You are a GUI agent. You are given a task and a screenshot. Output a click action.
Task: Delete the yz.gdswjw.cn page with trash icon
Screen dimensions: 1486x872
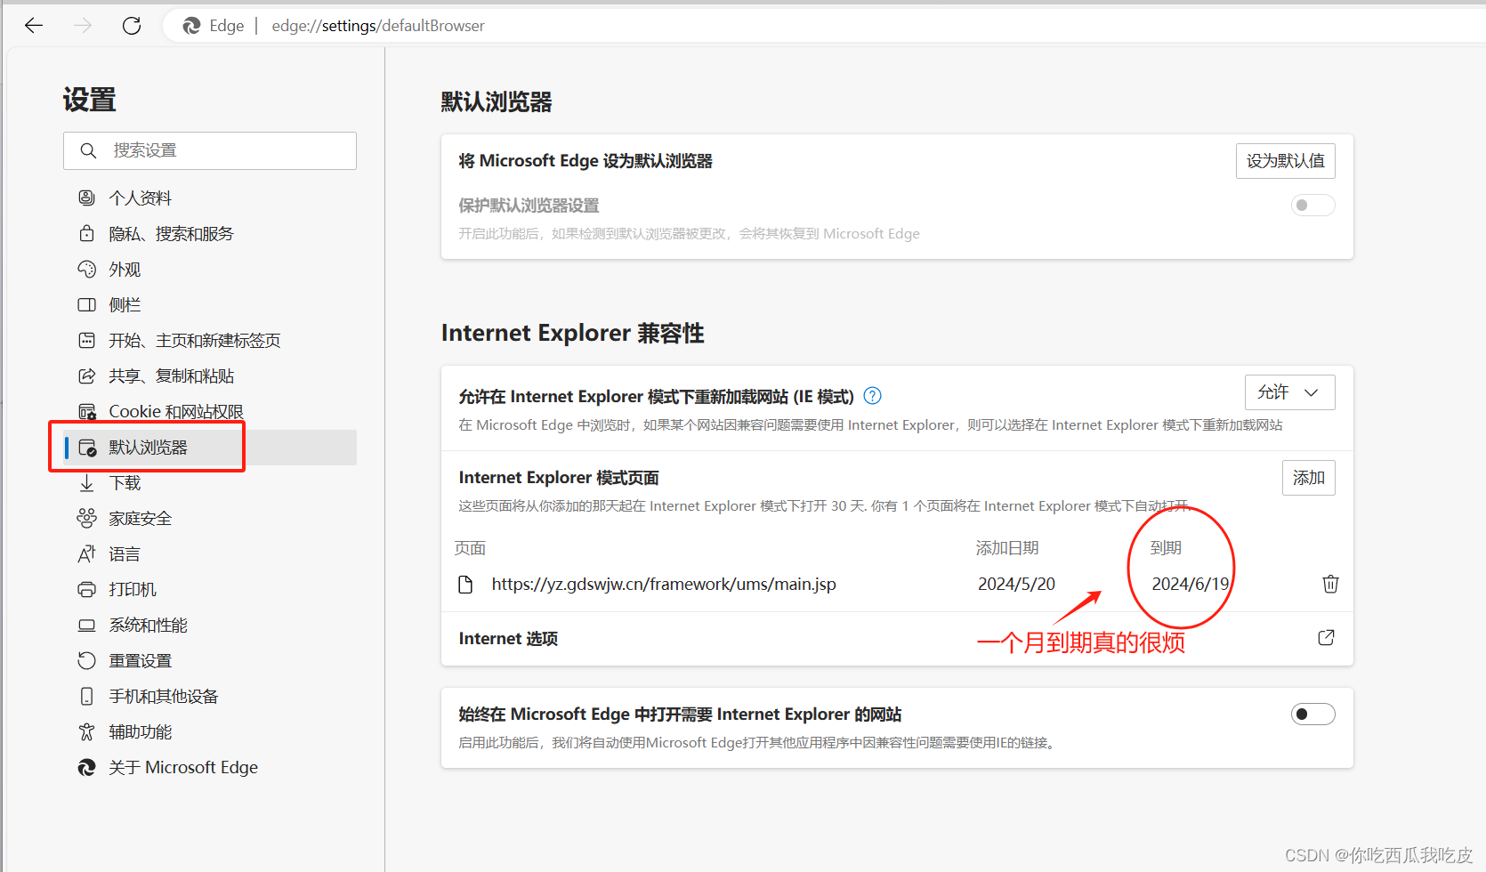(1330, 584)
